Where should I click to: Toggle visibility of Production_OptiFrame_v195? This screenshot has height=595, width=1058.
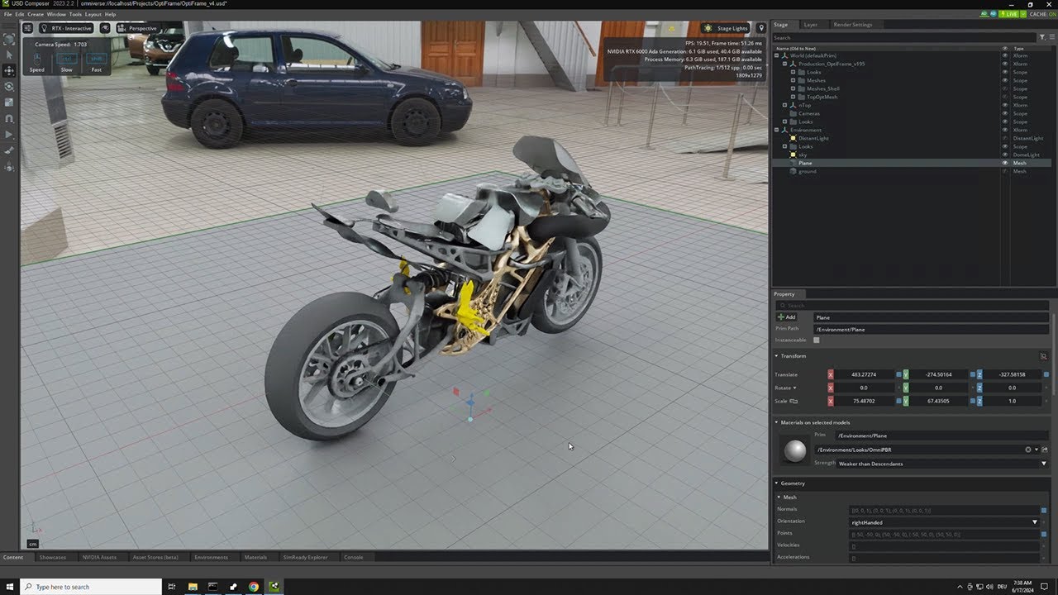[1006, 64]
